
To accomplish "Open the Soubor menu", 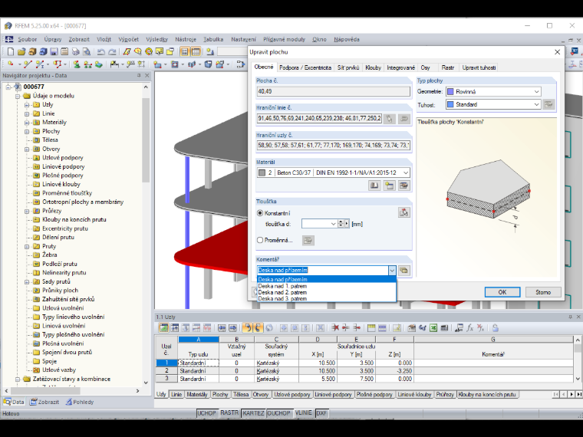I will click(27, 39).
